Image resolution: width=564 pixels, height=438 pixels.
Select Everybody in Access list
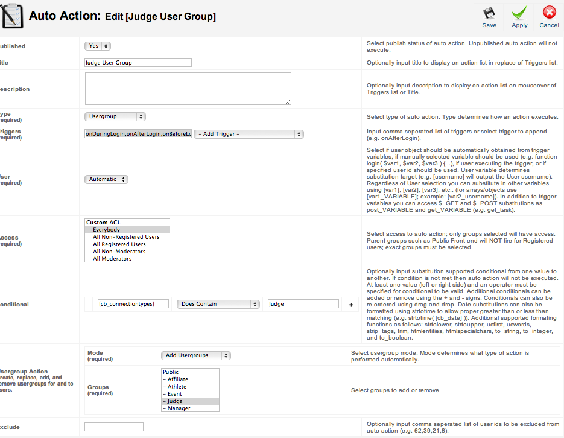[x=127, y=230]
